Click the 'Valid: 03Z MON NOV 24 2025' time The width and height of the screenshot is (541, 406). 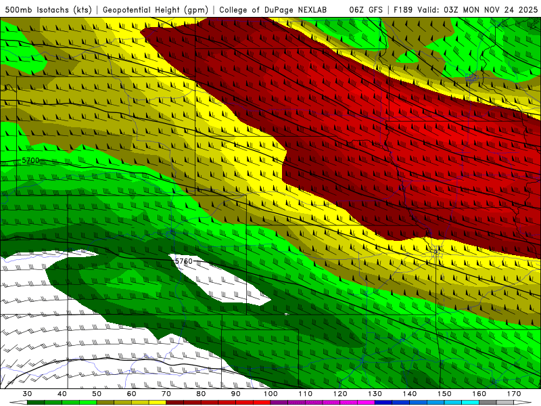(477, 9)
